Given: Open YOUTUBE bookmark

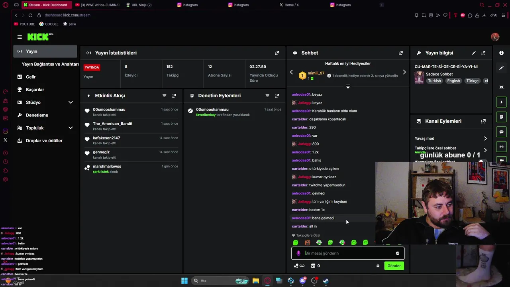Looking at the screenshot, I should point(24,24).
